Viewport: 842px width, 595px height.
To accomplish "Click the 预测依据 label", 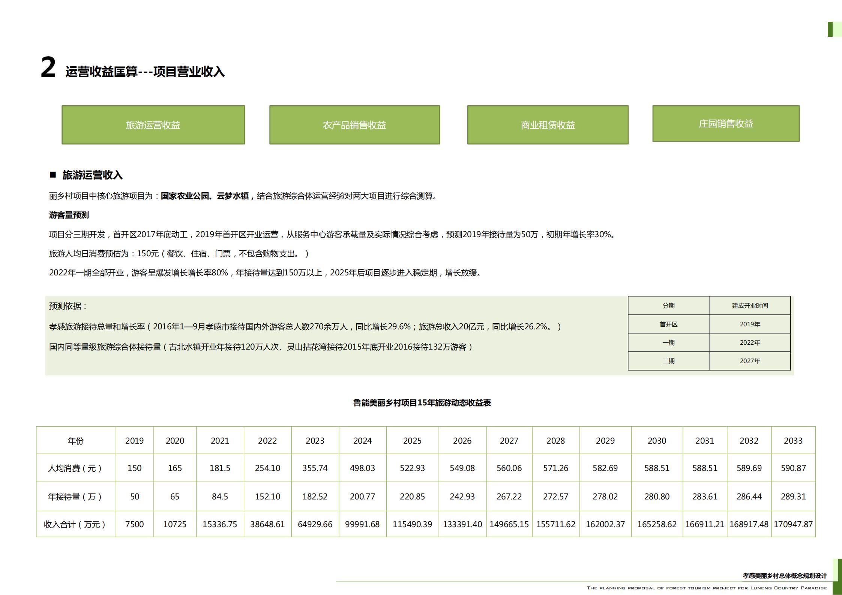I will (68, 306).
